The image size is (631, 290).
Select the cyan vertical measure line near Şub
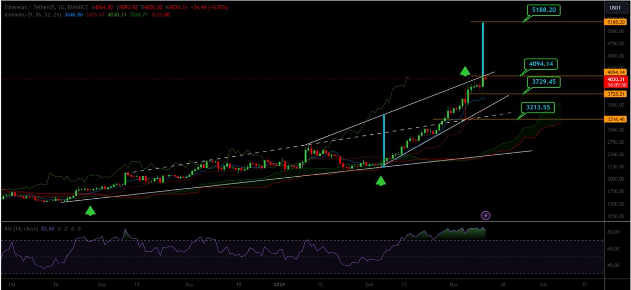click(x=384, y=140)
